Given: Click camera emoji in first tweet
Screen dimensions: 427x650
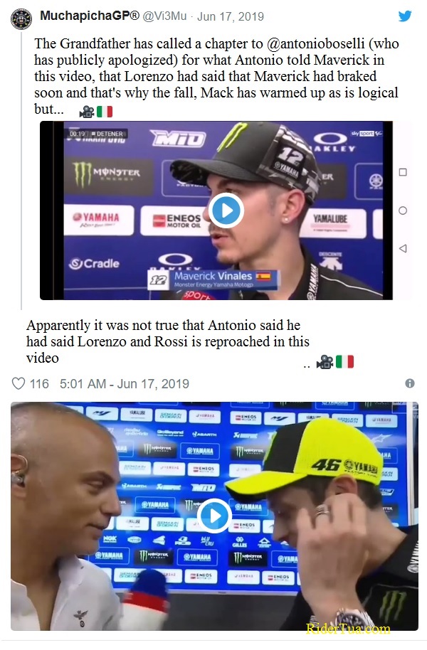Looking at the screenshot, I should (87, 111).
